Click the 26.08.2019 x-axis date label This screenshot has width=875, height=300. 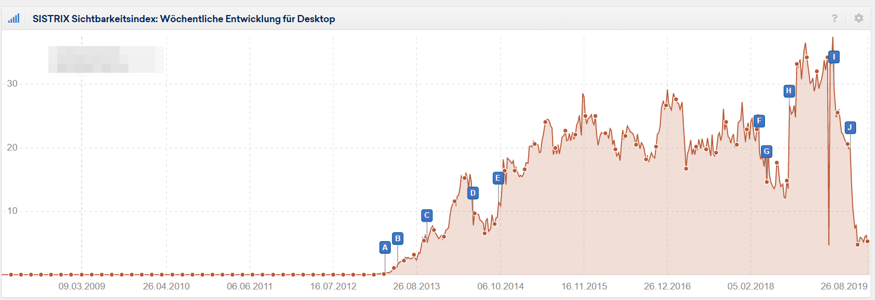844,287
